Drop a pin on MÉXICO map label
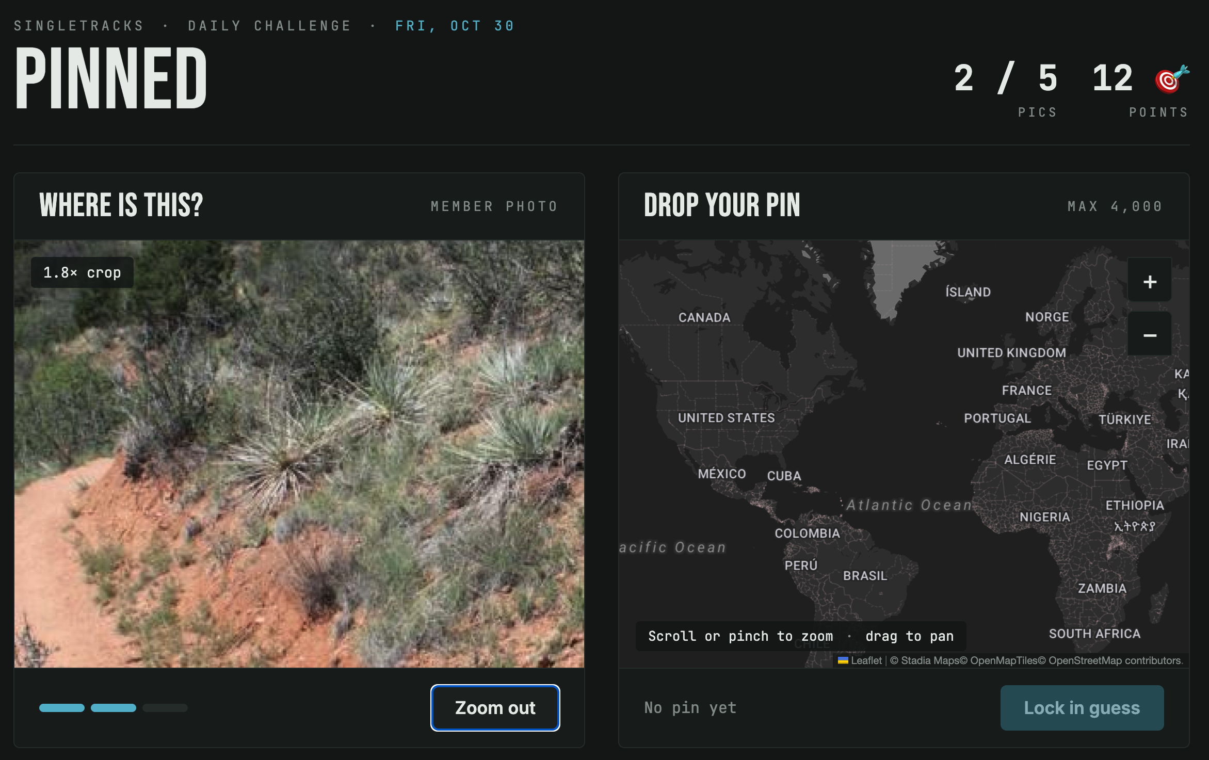 click(721, 474)
